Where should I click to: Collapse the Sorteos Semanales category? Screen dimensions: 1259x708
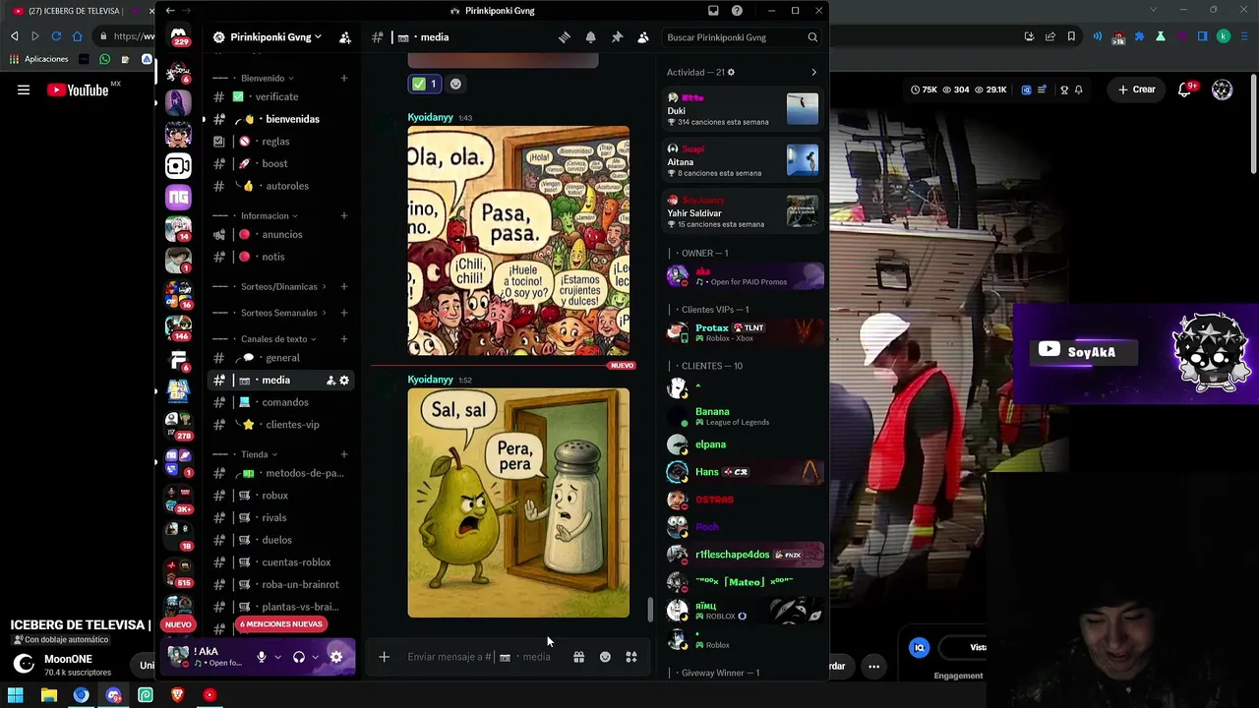(x=283, y=313)
